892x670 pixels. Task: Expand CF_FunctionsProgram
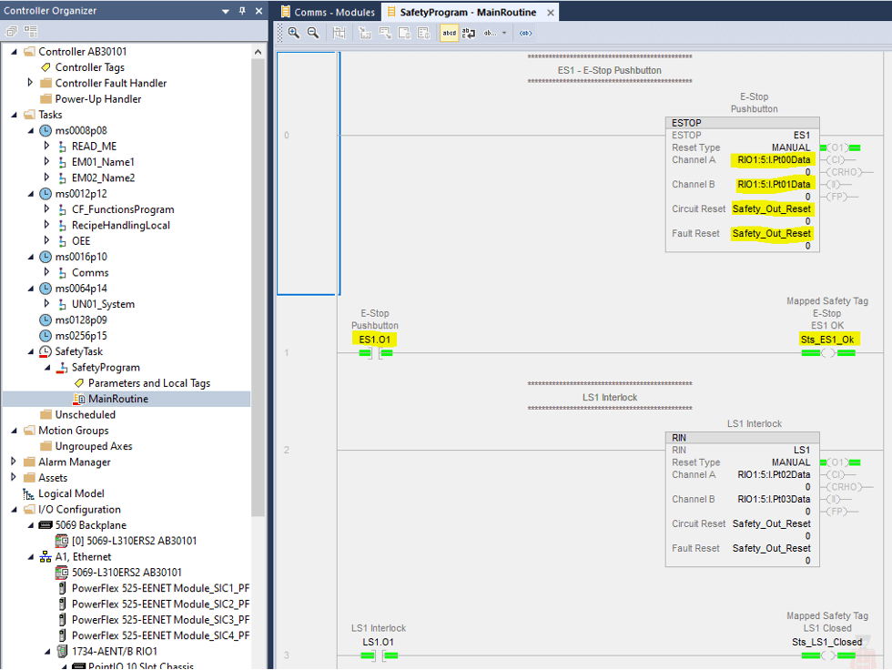coord(46,208)
